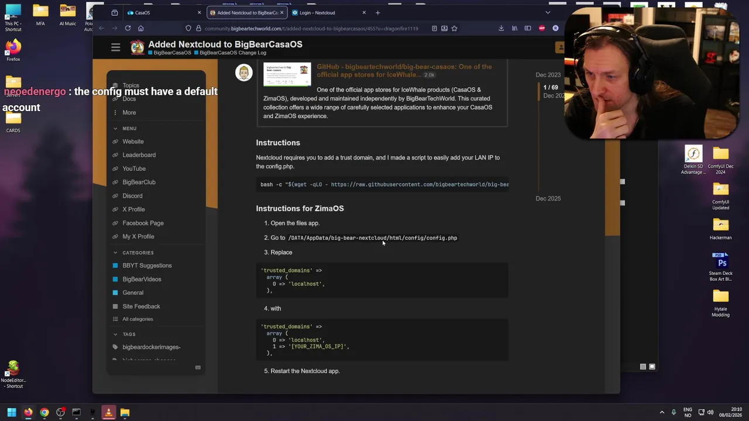Go to the Firefox home page icon
The image size is (749, 421).
coord(140,28)
